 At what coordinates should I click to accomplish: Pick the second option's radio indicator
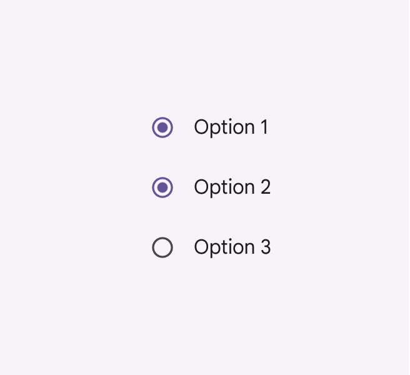tap(162, 187)
